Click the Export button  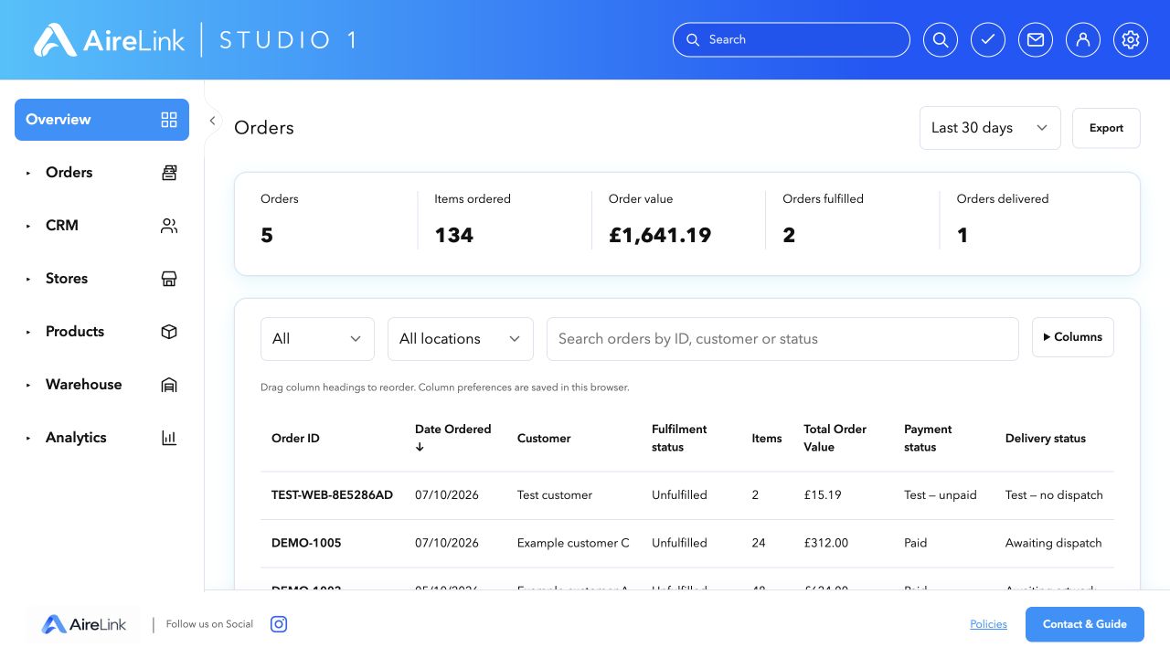tap(1106, 128)
